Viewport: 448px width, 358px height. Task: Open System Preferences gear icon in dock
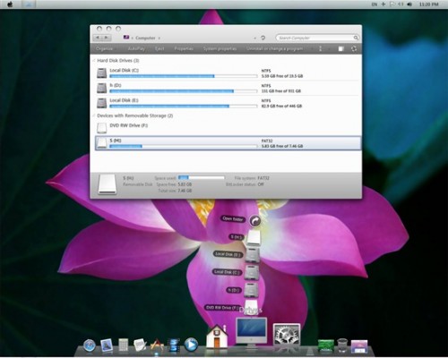pos(287,335)
